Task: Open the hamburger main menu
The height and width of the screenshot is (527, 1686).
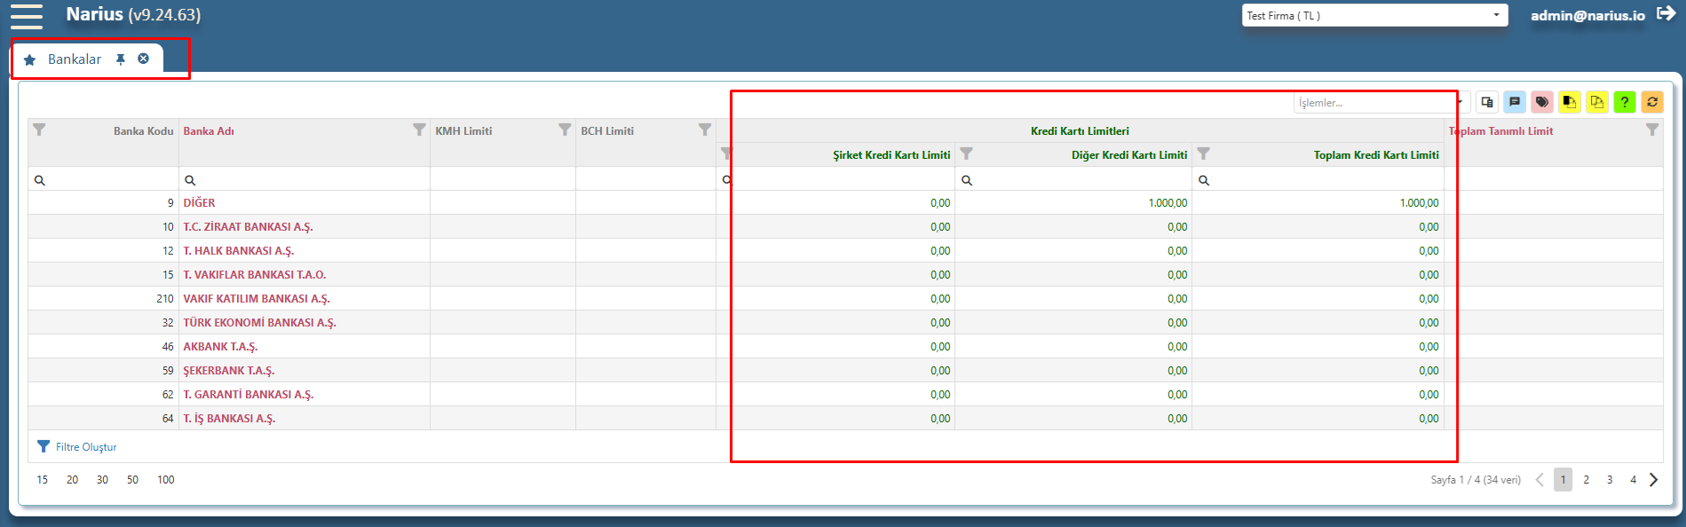Action: click(27, 16)
